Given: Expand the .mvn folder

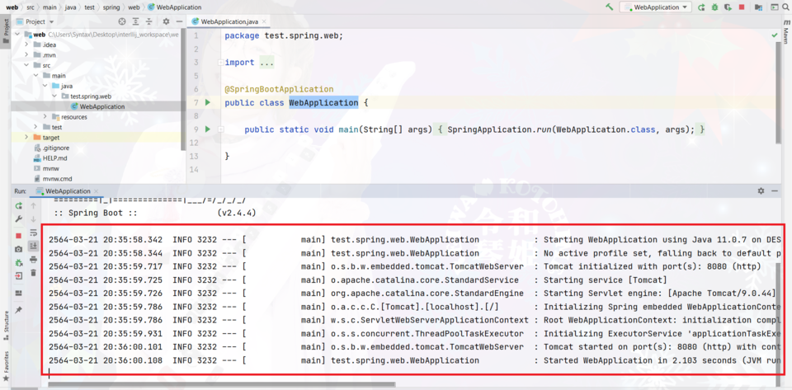Looking at the screenshot, I should [26, 55].
